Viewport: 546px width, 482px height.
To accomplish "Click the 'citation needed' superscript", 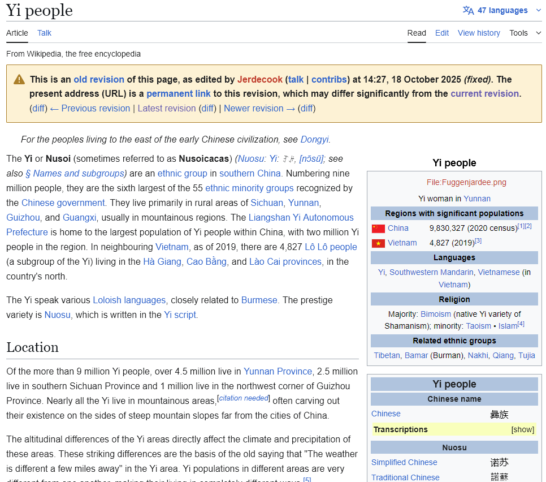I will [244, 398].
